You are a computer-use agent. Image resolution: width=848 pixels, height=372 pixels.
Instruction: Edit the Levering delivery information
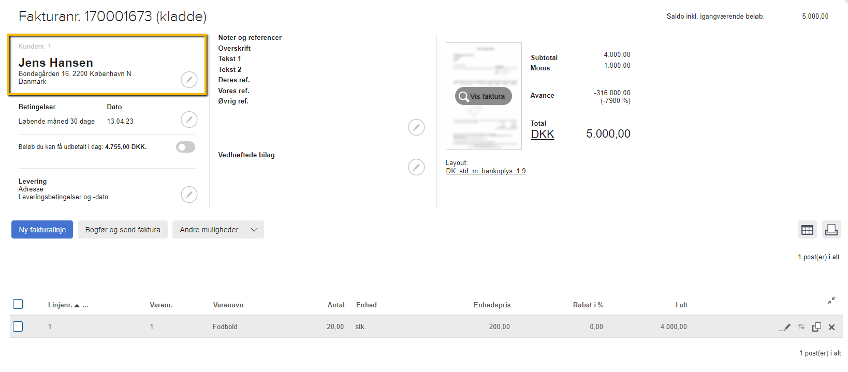click(189, 195)
